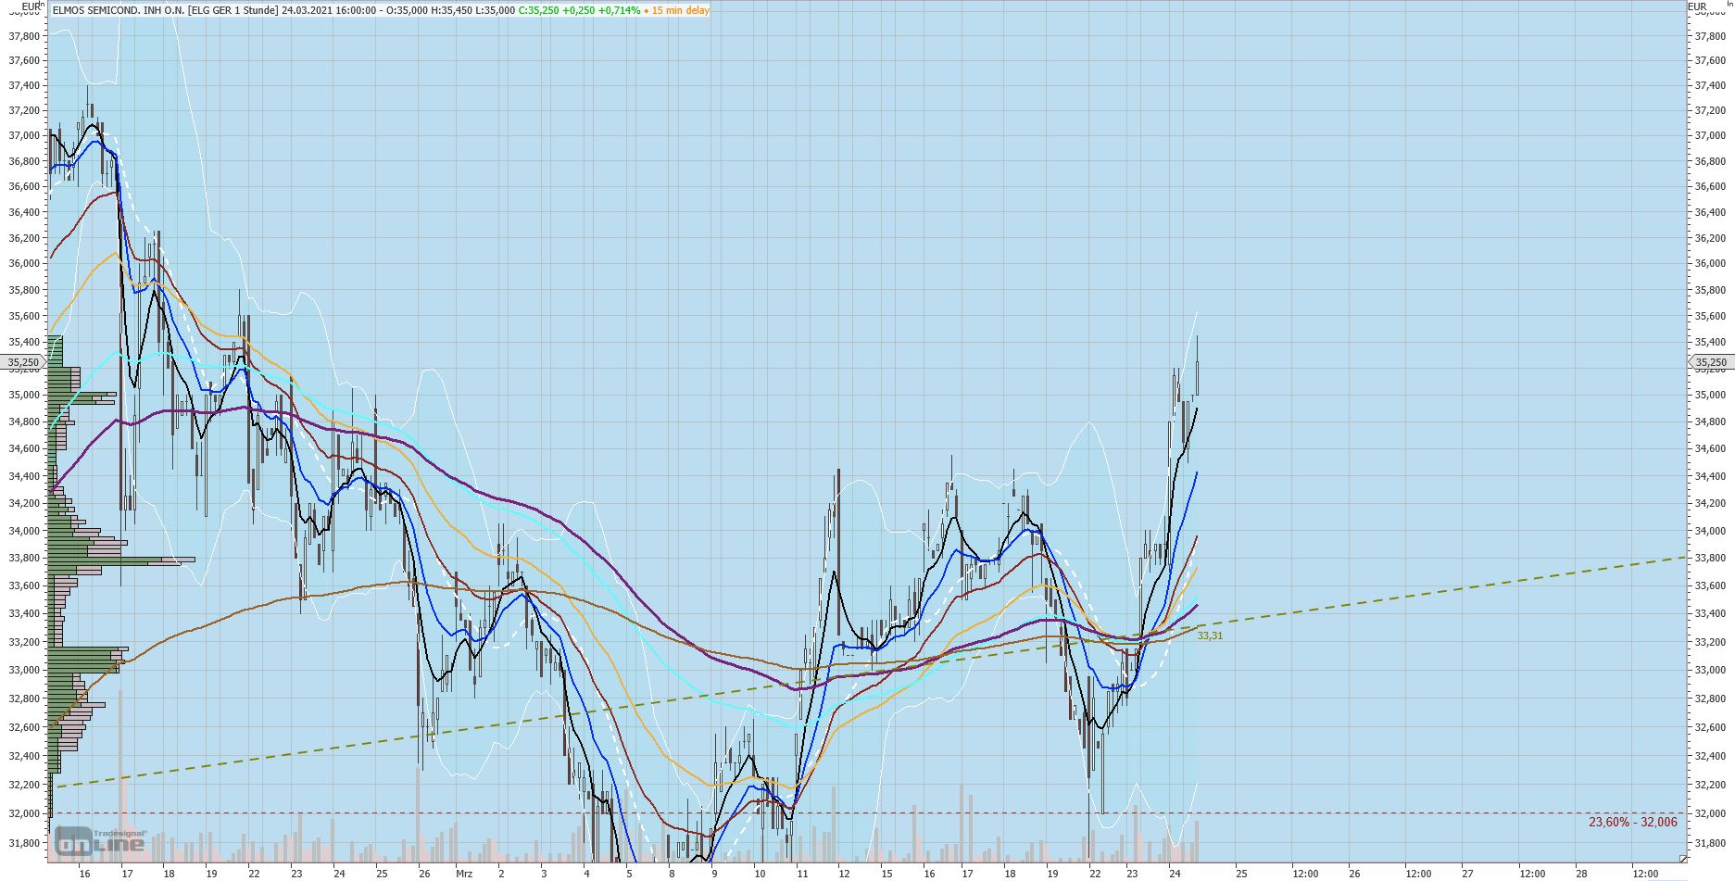The height and width of the screenshot is (881, 1735).
Task: Click the 37,800 label on the left price axis
Action: click(23, 37)
